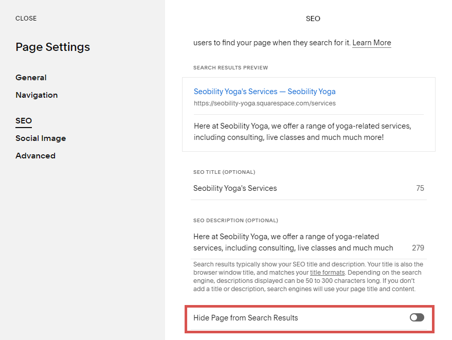Screen dimensions: 452x340
Task: Switch to the Navigation settings tab
Action: [36, 95]
